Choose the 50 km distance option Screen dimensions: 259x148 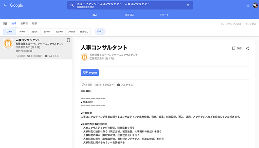click(x=47, y=31)
